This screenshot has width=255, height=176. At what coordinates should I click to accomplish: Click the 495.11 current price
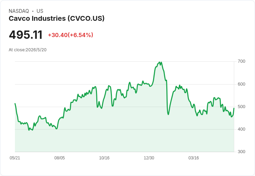pos(26,35)
